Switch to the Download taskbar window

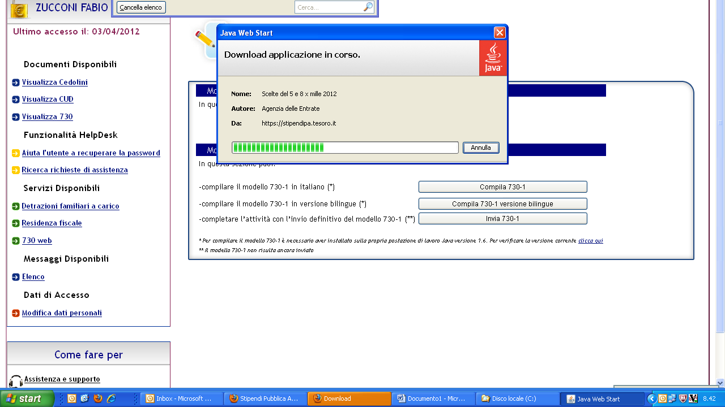[349, 399]
